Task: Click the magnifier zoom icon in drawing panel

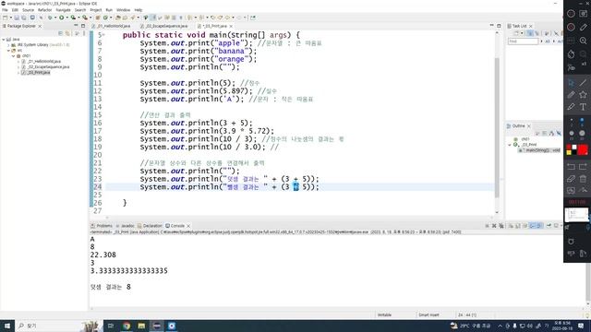Action: click(x=583, y=41)
